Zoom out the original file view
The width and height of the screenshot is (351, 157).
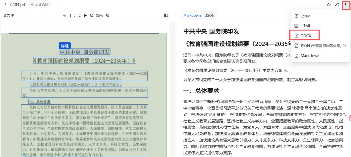pos(92,16)
